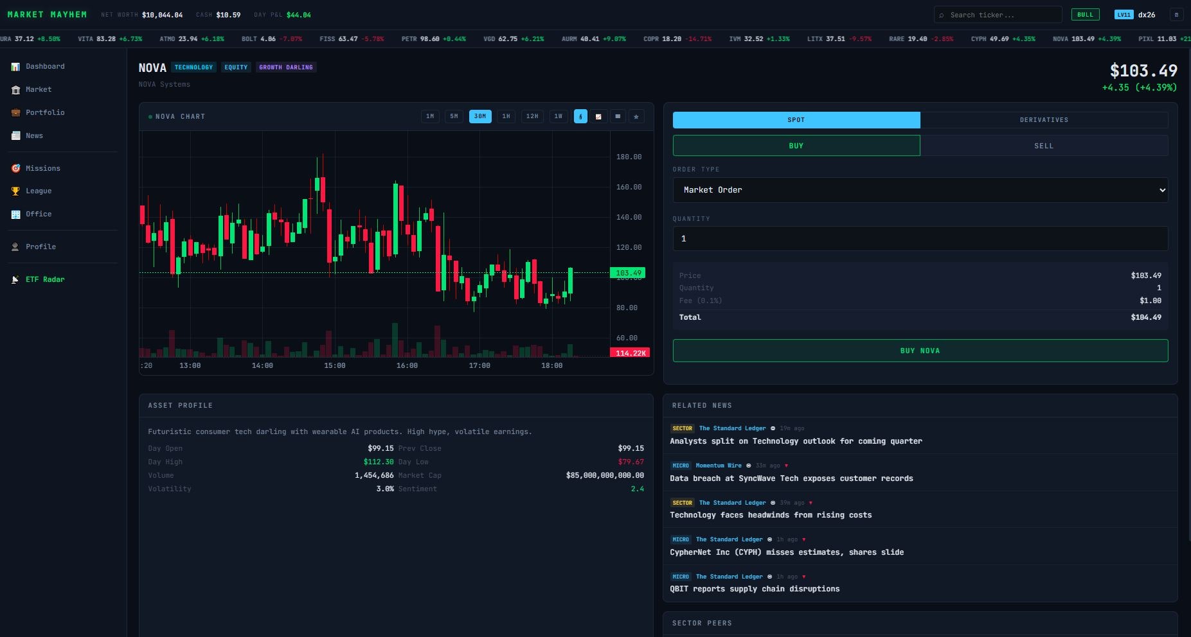The height and width of the screenshot is (637, 1191).
Task: Add NOVA to favorites with star icon
Action: (x=636, y=116)
